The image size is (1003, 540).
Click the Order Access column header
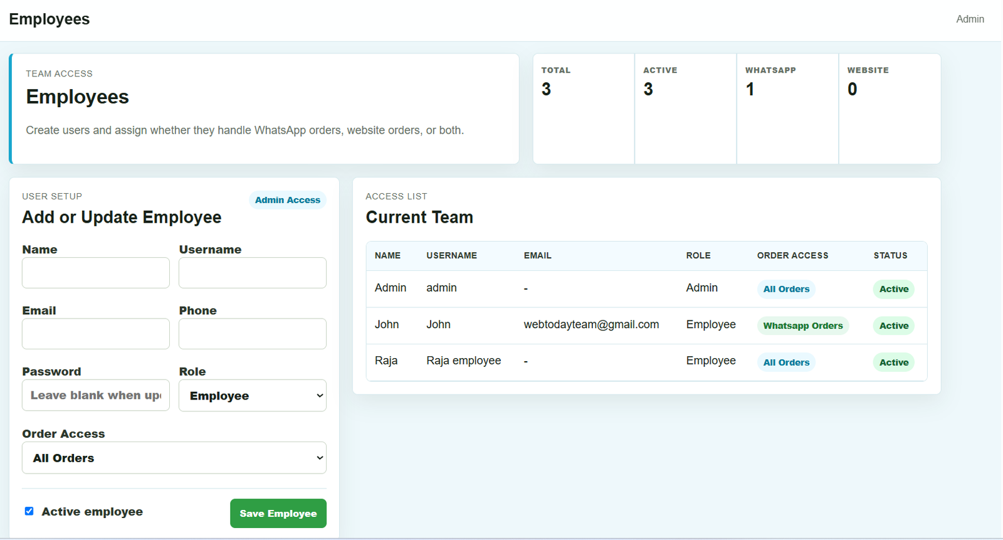pyautogui.click(x=792, y=255)
